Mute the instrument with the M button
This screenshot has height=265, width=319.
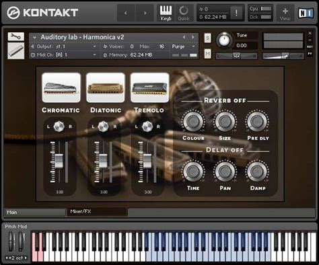[x=208, y=54]
